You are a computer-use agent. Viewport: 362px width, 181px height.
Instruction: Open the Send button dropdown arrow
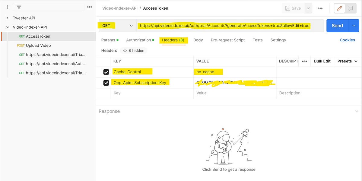[353, 26]
